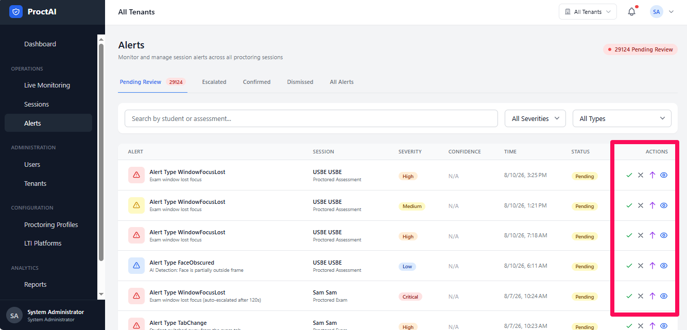Open the All Types filter
Image resolution: width=687 pixels, height=330 pixels.
pos(622,118)
